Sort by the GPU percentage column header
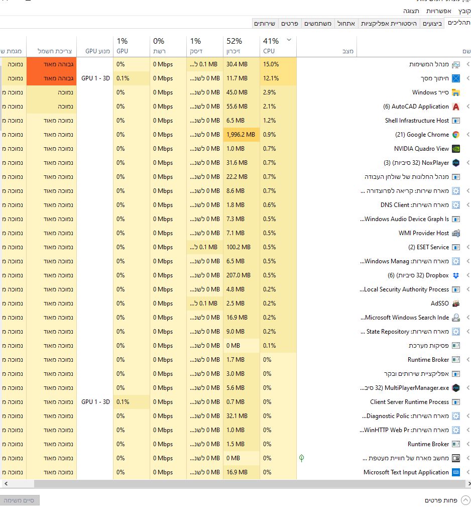 (132, 46)
